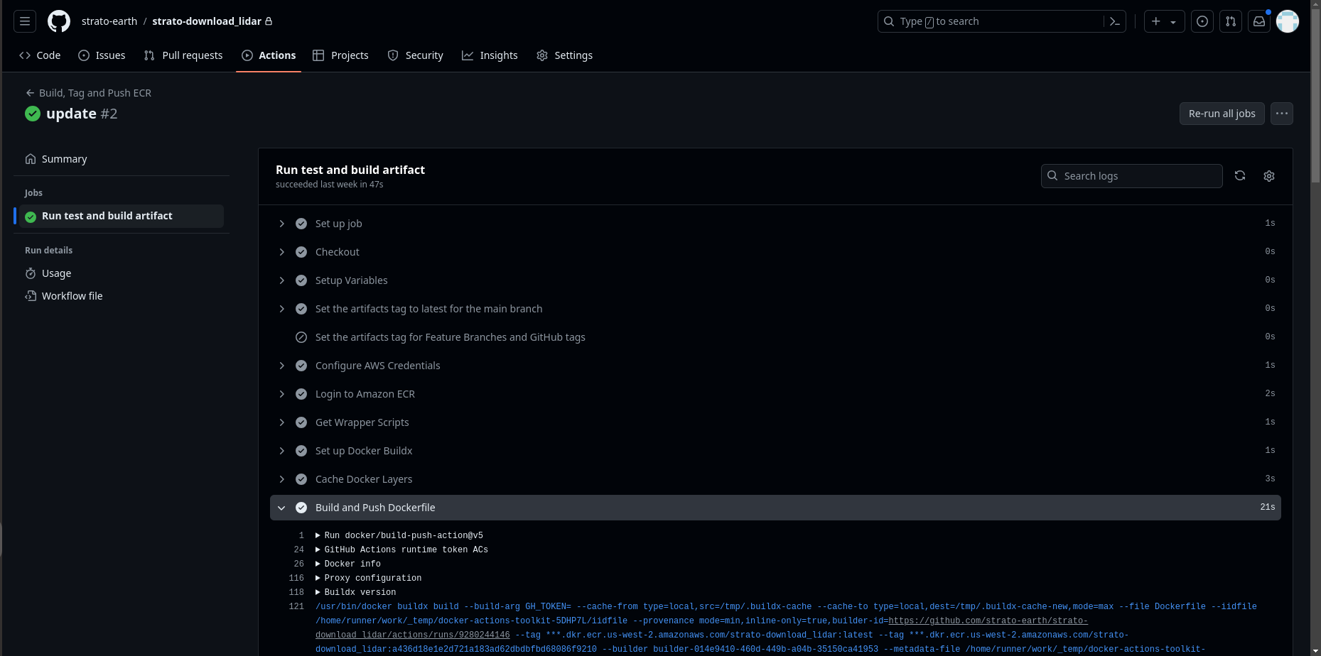
Task: Click the update #2 run title
Action: [x=82, y=114]
